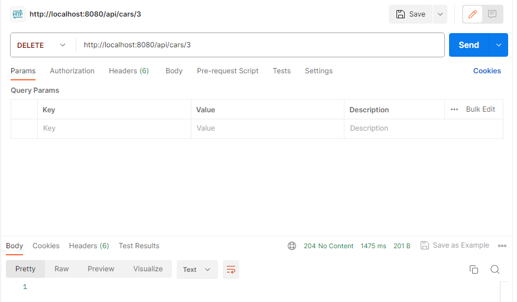
Task: Toggle the line wrap icon
Action: click(x=231, y=269)
